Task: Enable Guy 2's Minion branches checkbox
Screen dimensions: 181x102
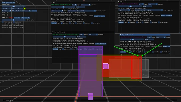Action: [153, 52]
